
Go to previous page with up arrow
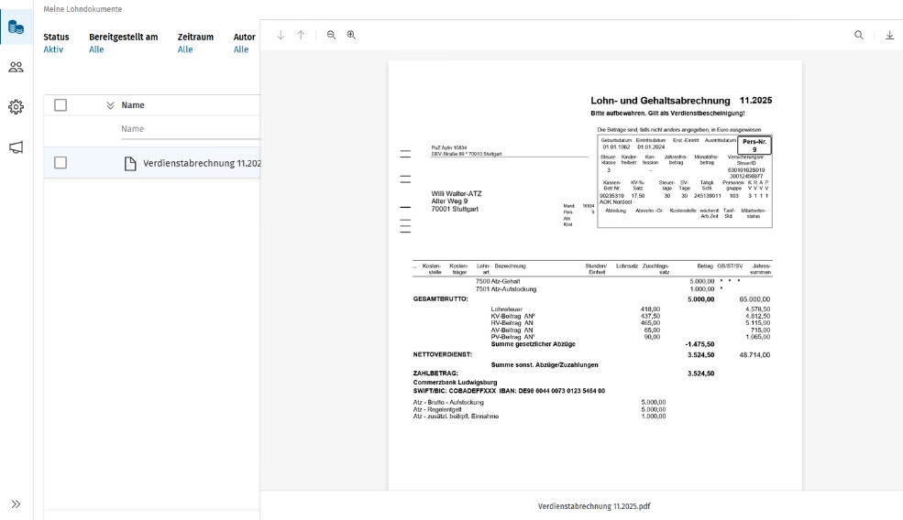click(300, 35)
